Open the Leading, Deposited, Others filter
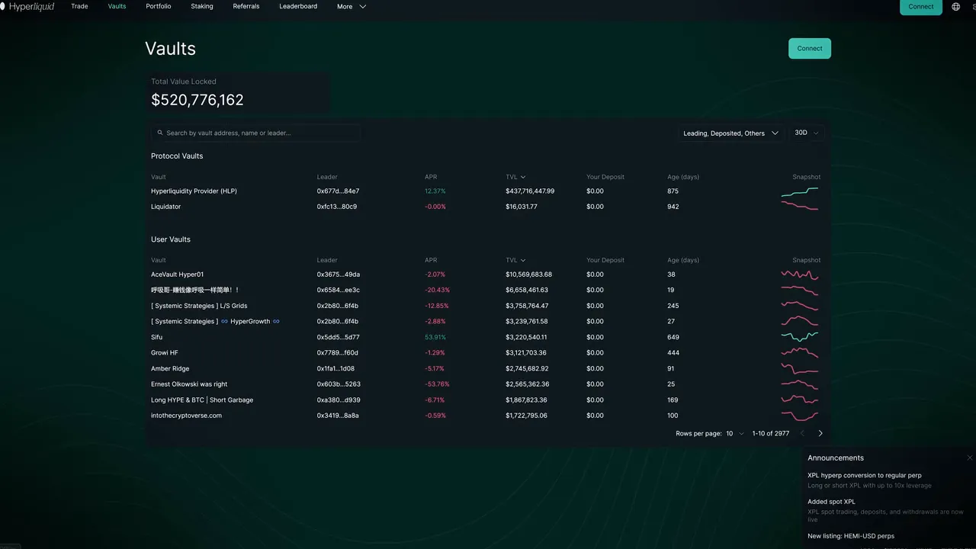Screen dimensions: 976x549 (730, 133)
